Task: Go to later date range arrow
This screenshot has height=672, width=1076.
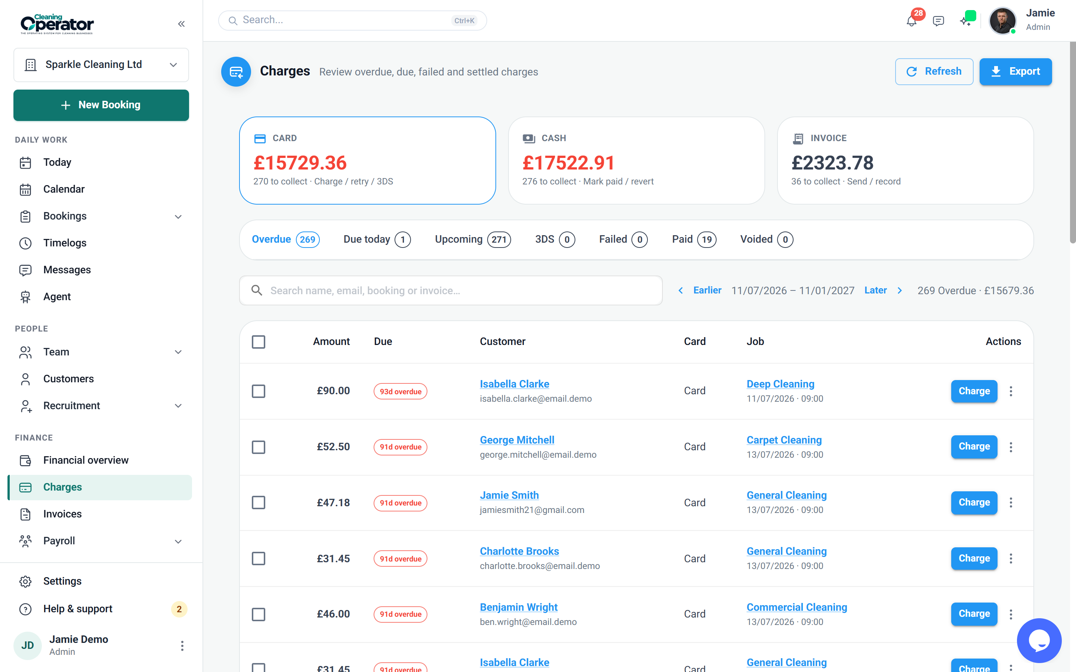Action: [900, 291]
